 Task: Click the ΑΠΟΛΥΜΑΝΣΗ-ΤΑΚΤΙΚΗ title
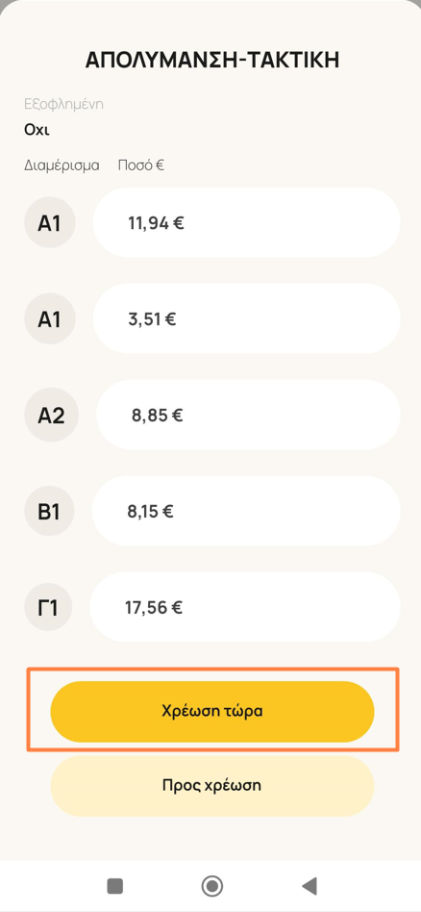click(x=212, y=61)
